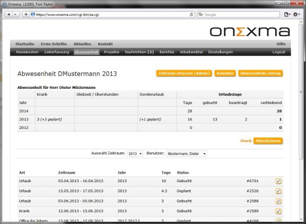Edit Urlaub entry #2526
This screenshot has width=306, height=224.
pyautogui.click(x=278, y=191)
